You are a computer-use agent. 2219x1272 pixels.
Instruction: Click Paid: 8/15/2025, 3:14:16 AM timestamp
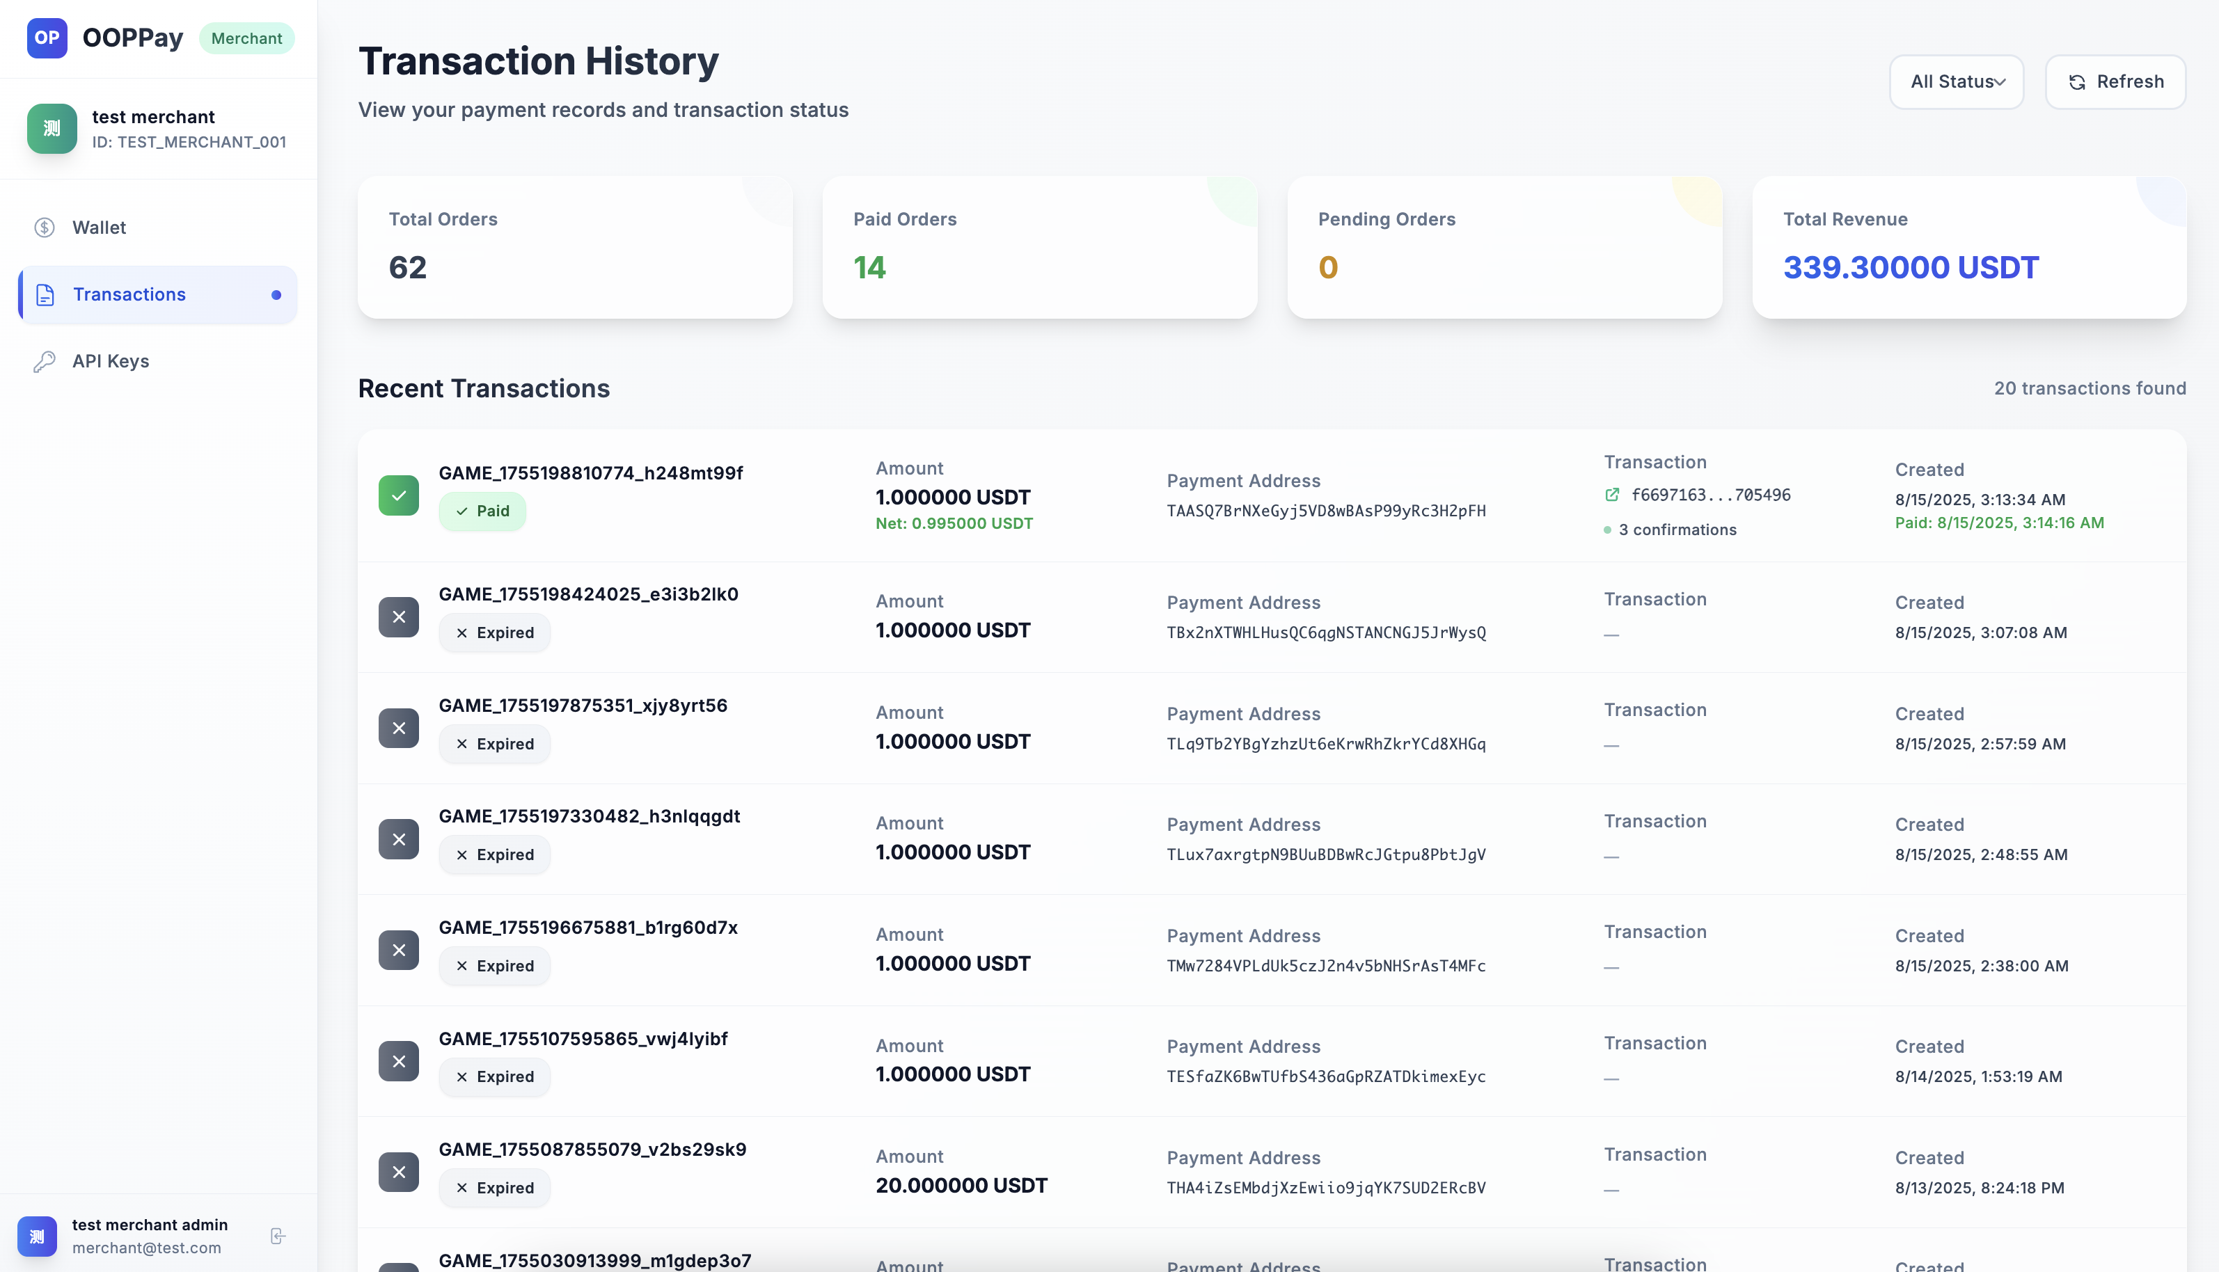[1999, 523]
